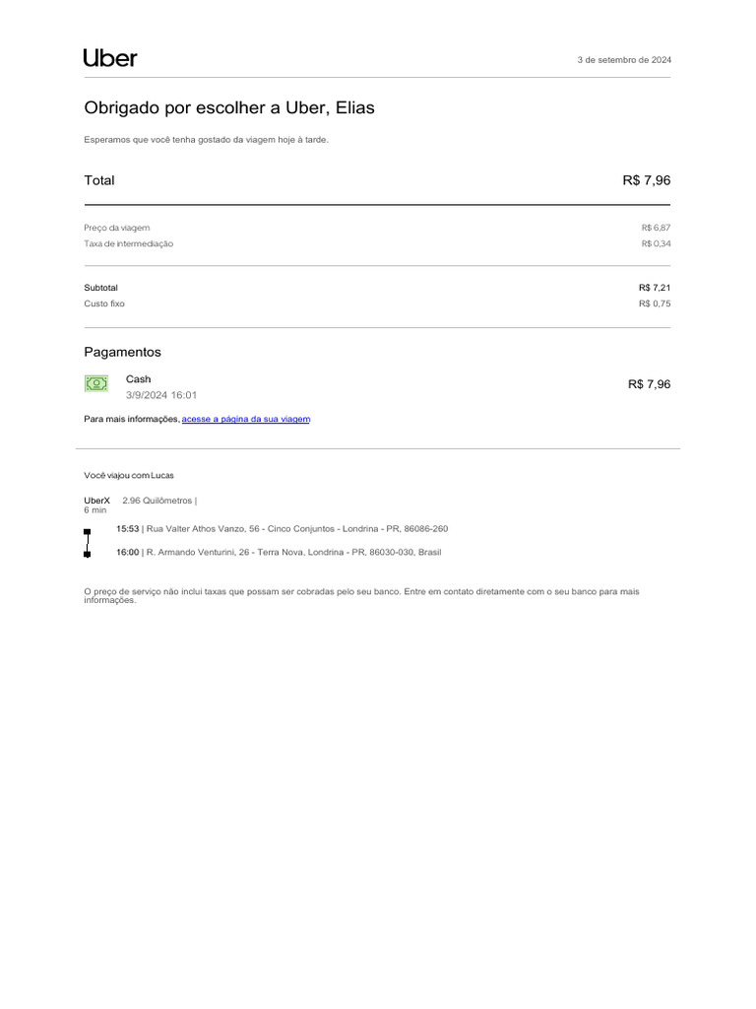Click the payment timestamp 3/9/2024 16:01
Viewport: 756px width, 1009px height.
(161, 395)
